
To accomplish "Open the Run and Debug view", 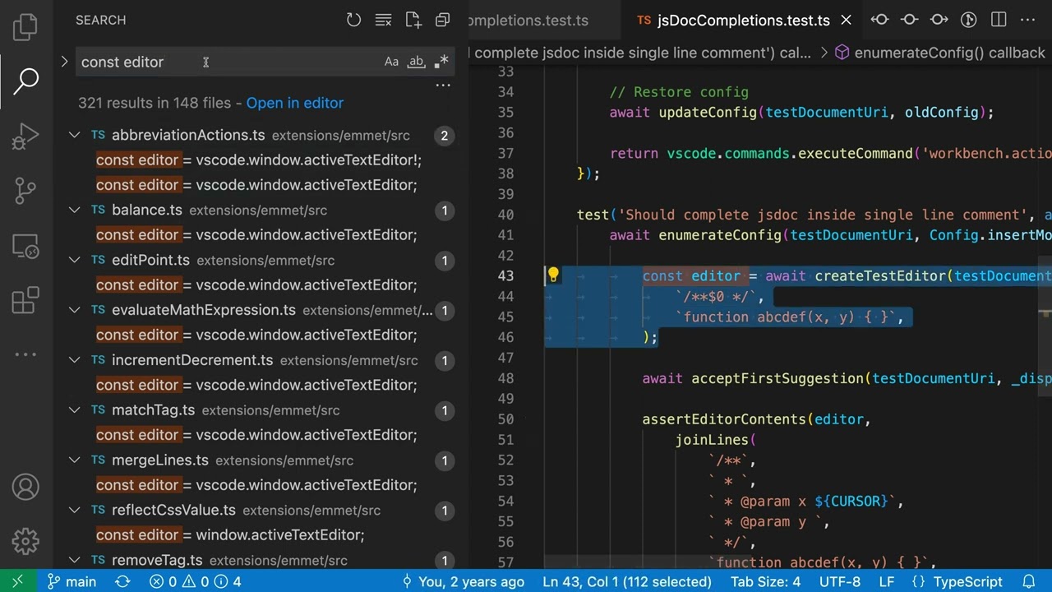I will [25, 136].
